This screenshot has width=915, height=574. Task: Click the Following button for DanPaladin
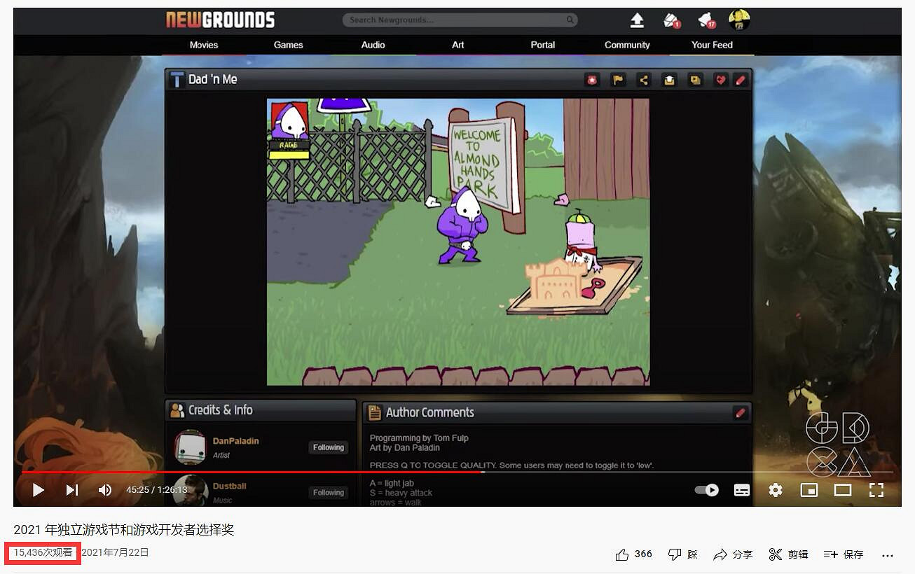click(x=328, y=447)
